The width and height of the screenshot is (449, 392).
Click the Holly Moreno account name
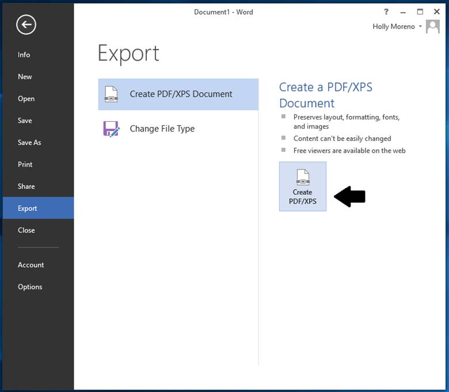393,26
